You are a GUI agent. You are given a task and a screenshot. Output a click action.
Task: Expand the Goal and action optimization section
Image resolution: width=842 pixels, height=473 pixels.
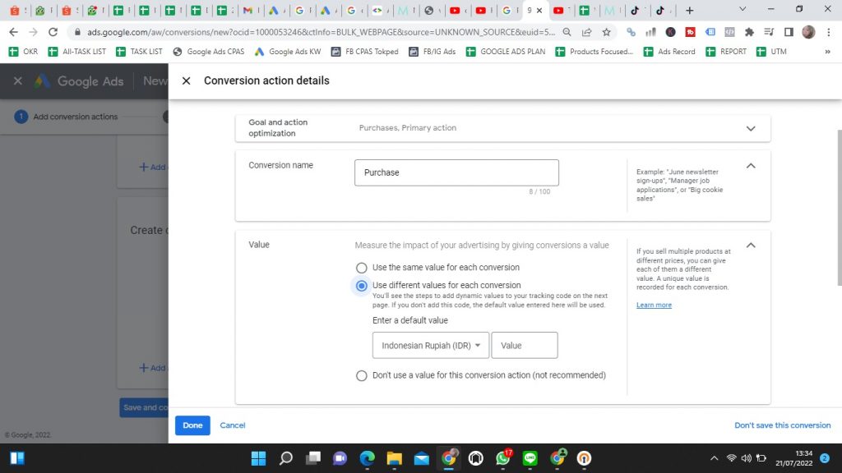[750, 128]
